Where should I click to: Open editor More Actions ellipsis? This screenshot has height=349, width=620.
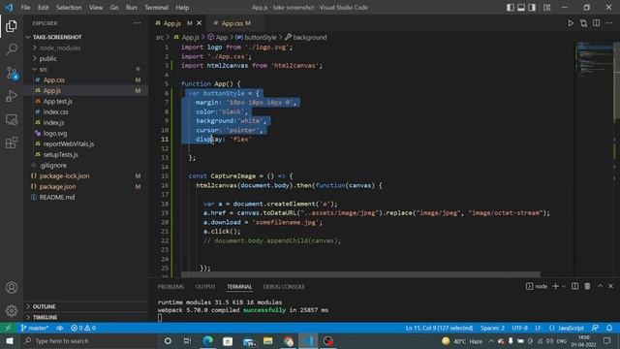tap(609, 23)
